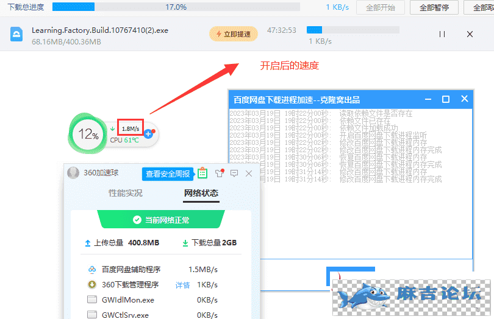This screenshot has width=494, height=319.
Task: Click the 下载总量 2GB value
Action: 229,242
